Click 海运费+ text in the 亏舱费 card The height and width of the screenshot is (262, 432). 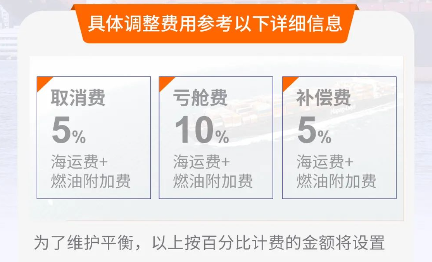[x=201, y=162]
